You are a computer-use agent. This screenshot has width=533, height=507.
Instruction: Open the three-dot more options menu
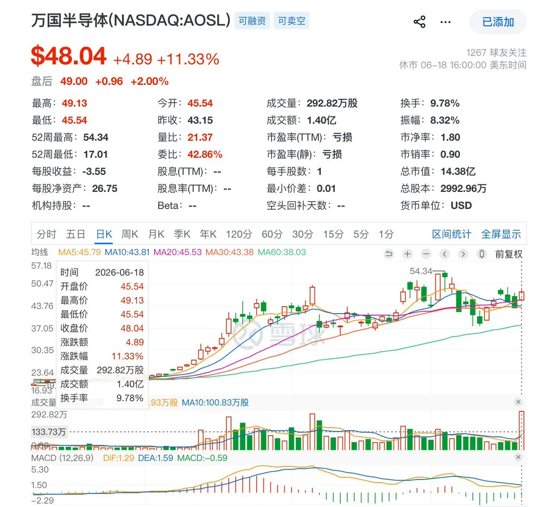(445, 22)
